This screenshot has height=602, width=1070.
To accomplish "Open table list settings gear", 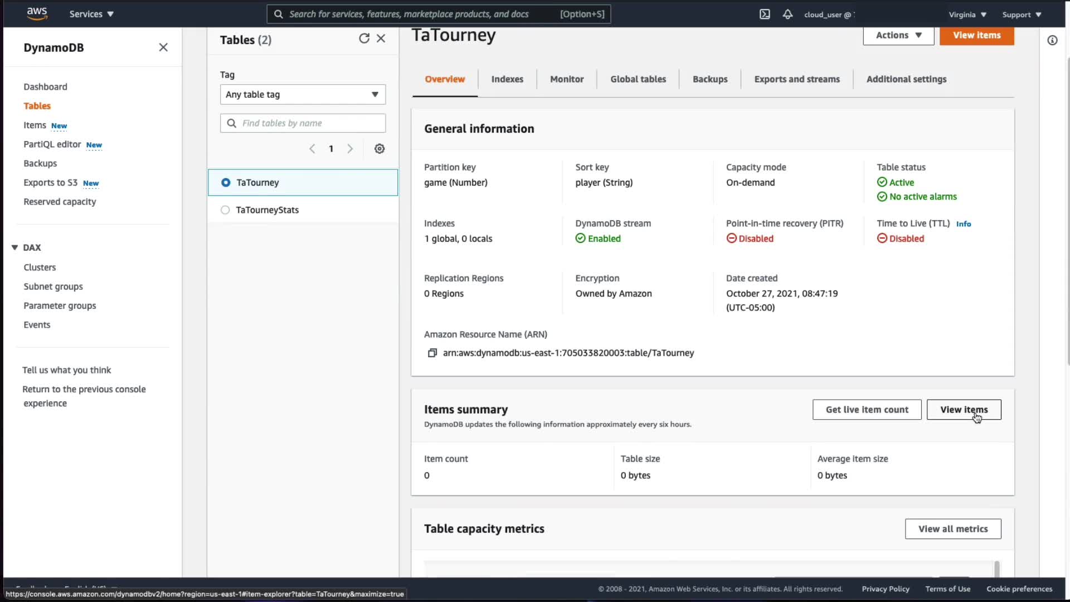I will pyautogui.click(x=380, y=149).
